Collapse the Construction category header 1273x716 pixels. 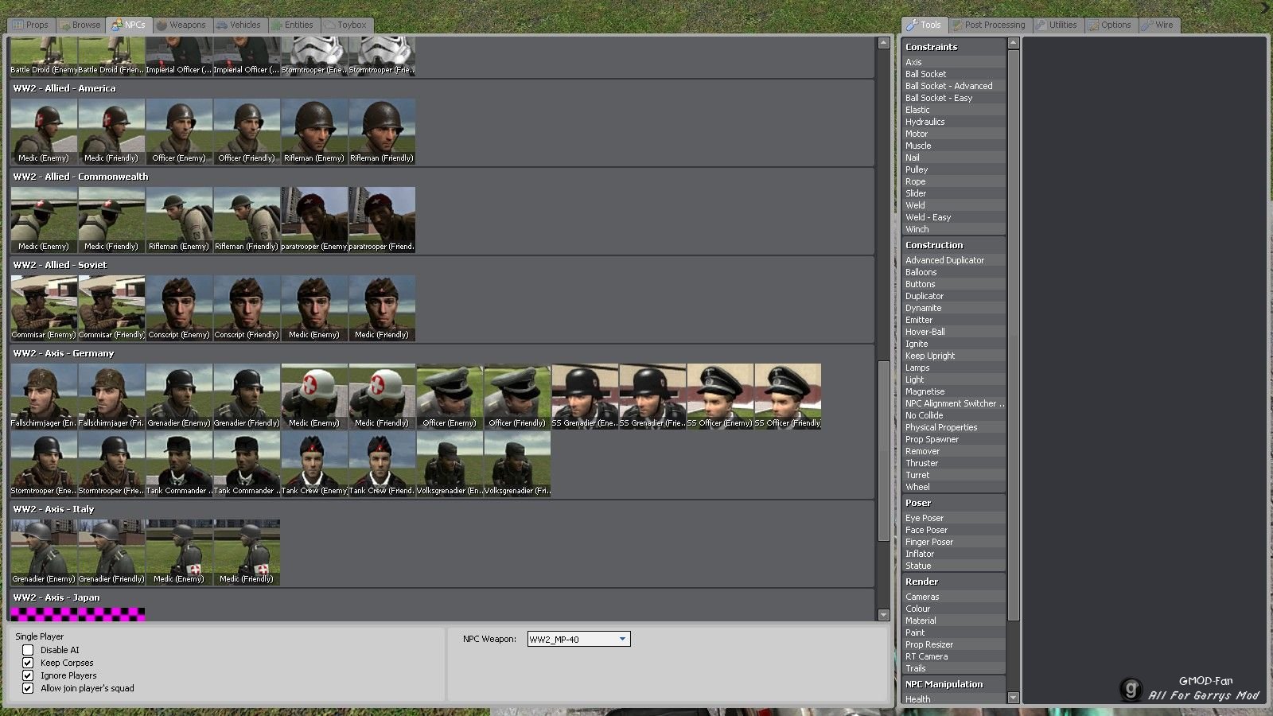tap(954, 245)
